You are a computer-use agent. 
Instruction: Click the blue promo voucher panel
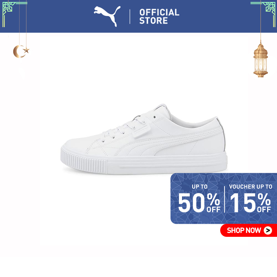(224, 198)
